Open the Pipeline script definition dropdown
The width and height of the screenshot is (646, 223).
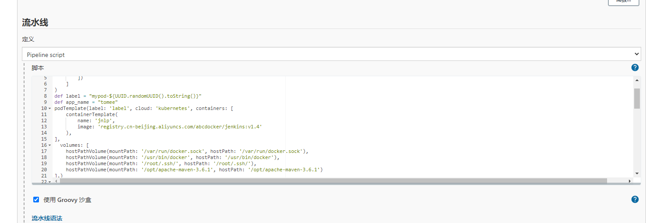click(x=331, y=54)
